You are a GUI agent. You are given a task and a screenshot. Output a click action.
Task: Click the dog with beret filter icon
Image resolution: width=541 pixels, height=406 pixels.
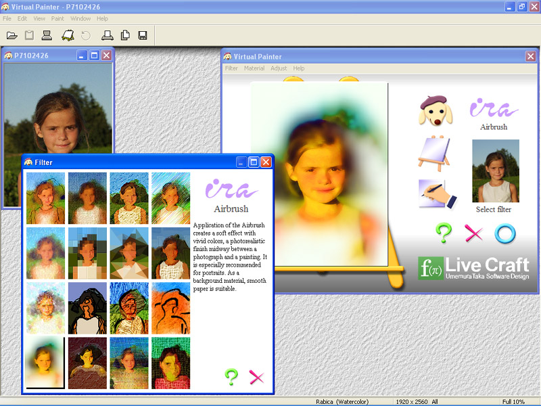pos(436,110)
